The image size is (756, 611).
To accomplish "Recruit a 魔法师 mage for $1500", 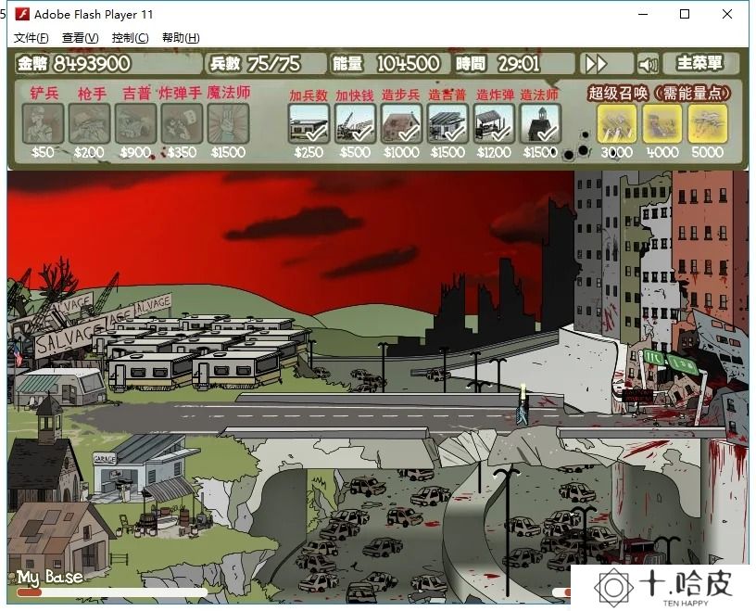I will tap(228, 123).
